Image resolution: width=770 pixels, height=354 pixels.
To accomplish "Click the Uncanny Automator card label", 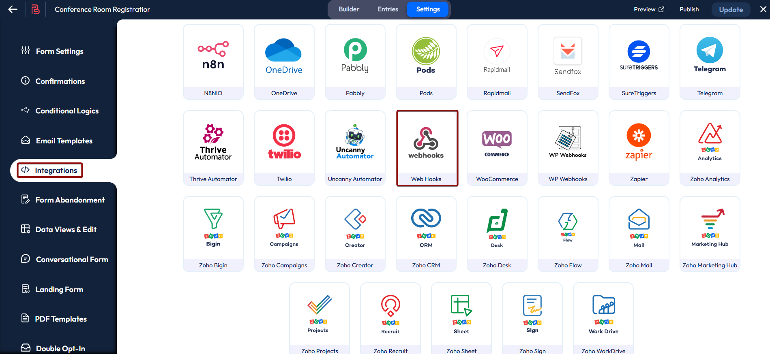I will (x=355, y=179).
